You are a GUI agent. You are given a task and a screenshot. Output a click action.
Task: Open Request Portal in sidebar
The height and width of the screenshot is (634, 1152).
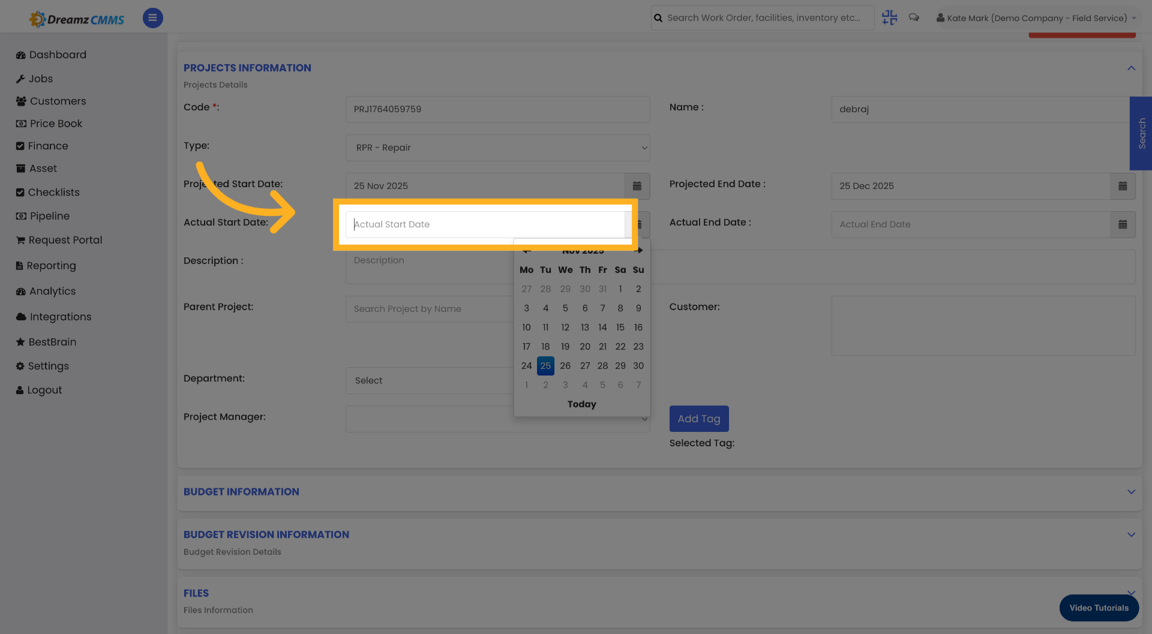[x=59, y=240]
